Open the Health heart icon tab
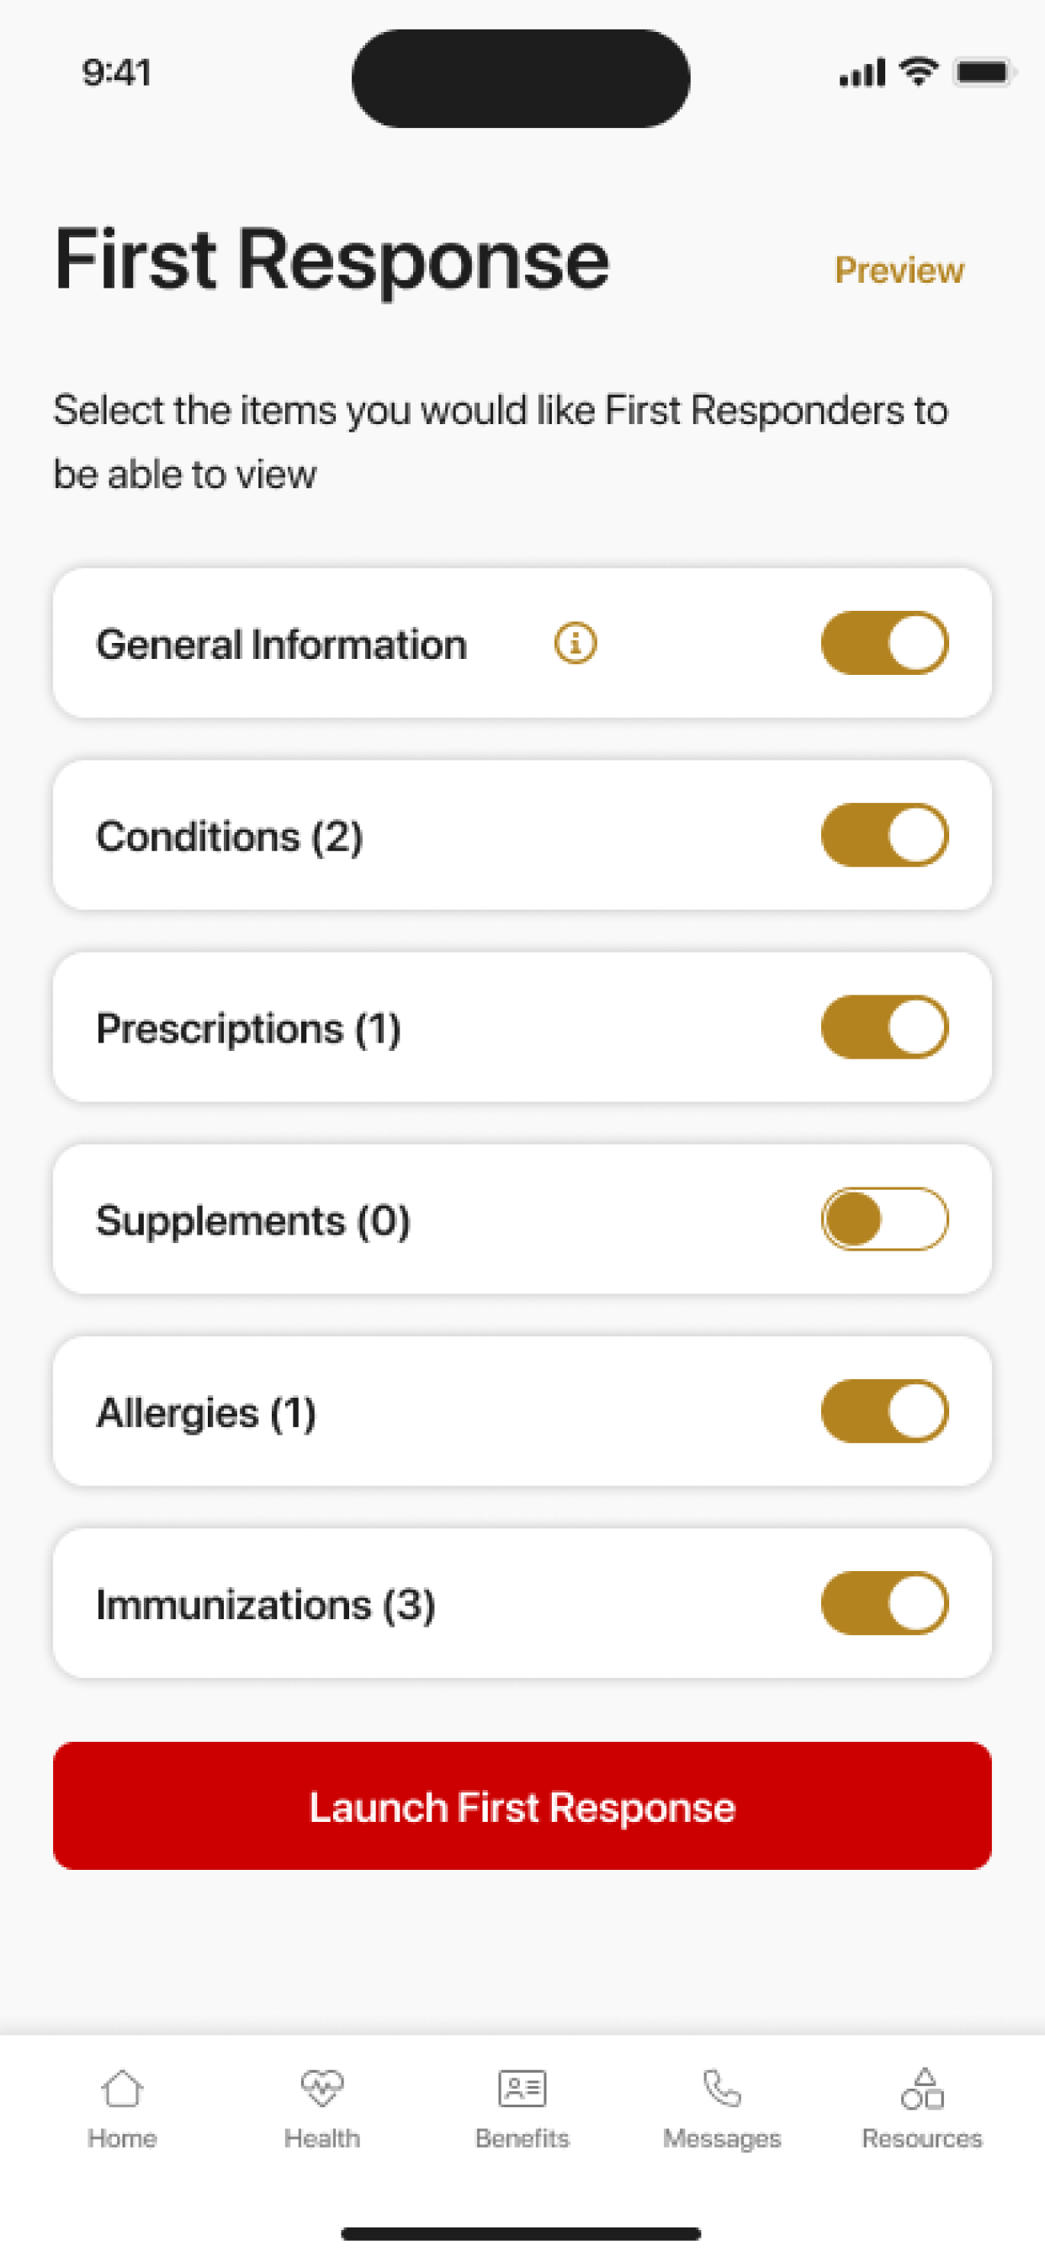 pos(322,2088)
